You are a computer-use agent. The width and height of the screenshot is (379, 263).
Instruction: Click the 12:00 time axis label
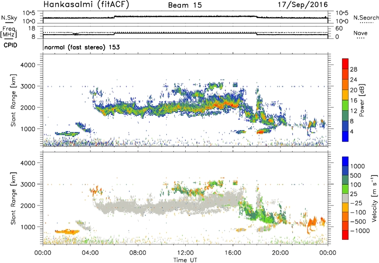185,253
